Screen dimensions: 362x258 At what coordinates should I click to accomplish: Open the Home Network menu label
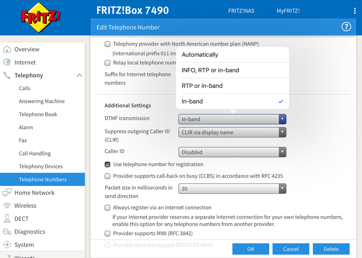35,193
